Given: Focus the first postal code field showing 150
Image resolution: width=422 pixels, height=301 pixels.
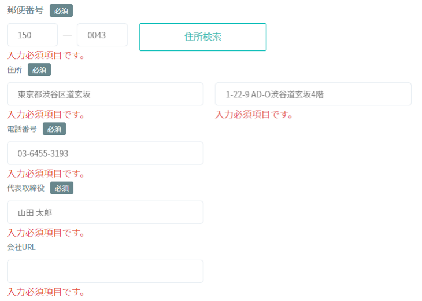Looking at the screenshot, I should 32,35.
